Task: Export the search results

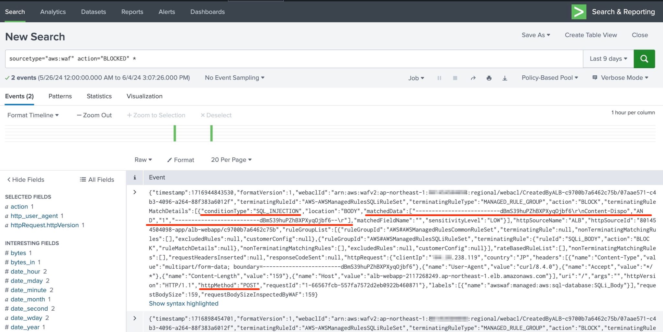Action: tap(505, 78)
